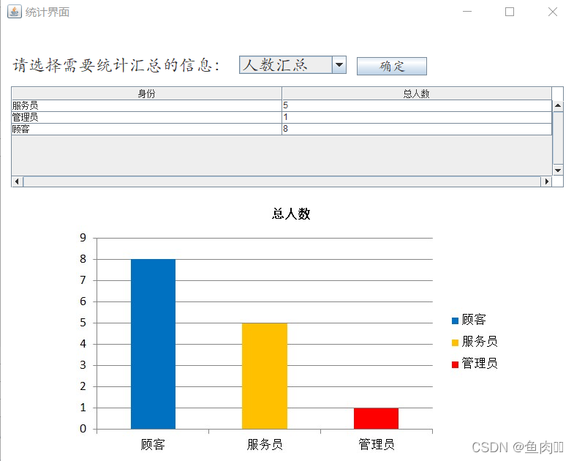Viewport: 574px width, 461px height.
Task: Click the 确定 confirm button
Action: tap(392, 66)
